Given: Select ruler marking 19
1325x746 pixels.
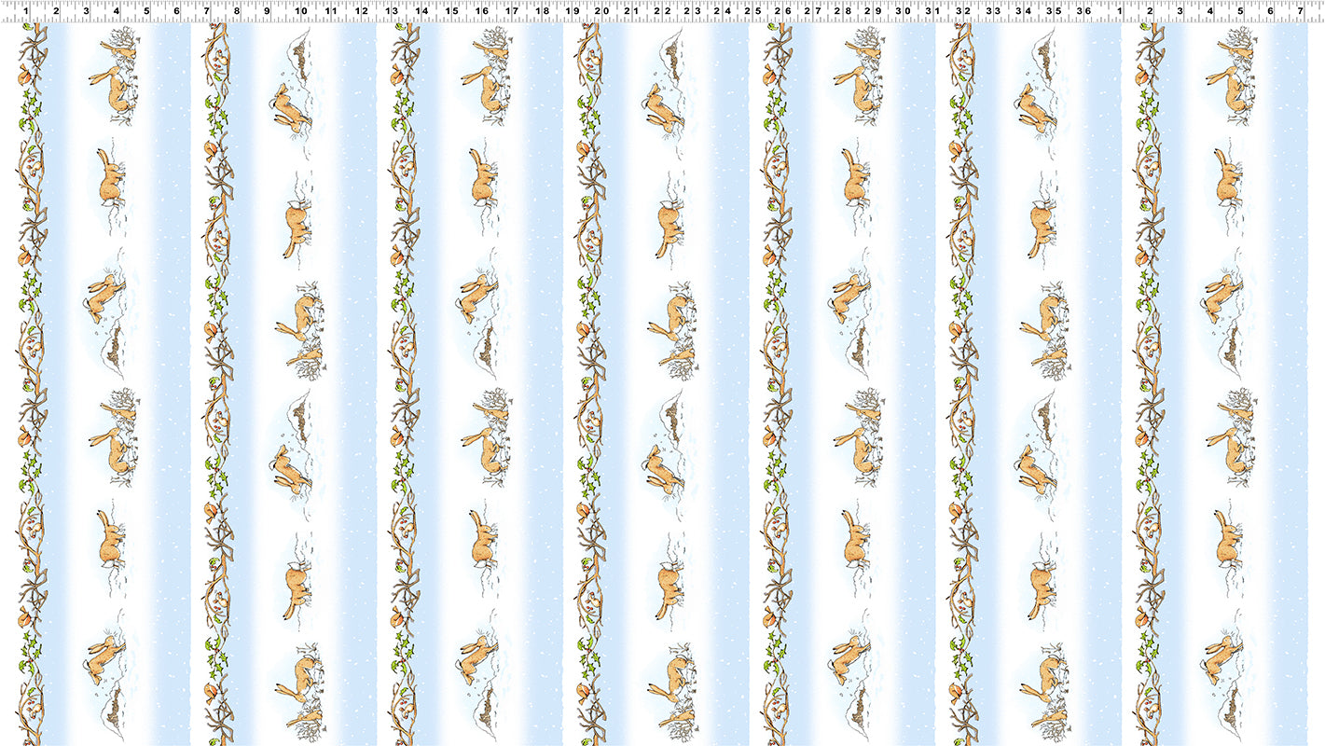Looking at the screenshot, I should (572, 11).
